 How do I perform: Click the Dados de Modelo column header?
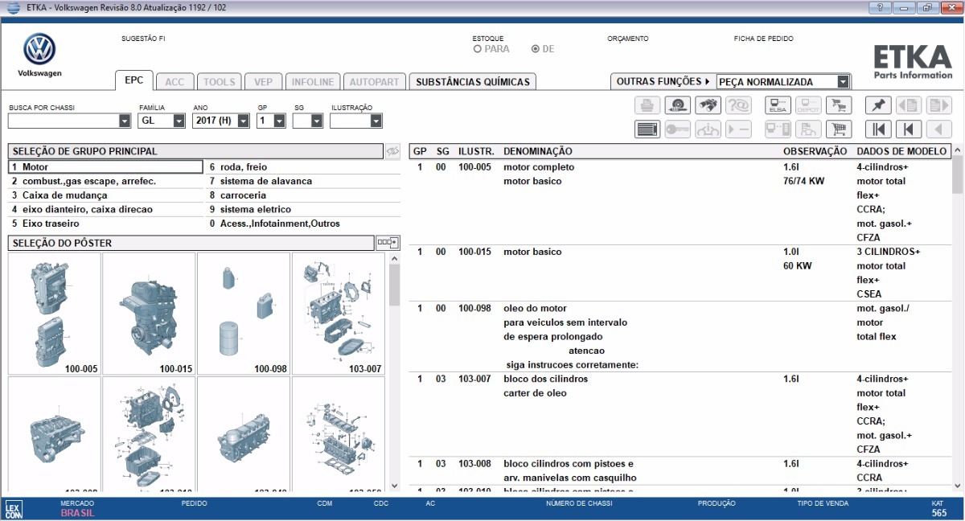coord(901,151)
